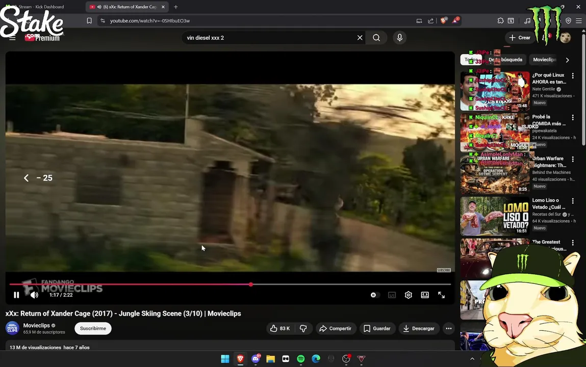The image size is (586, 367).
Task: Open a new browser tab
Action: coord(175,7)
